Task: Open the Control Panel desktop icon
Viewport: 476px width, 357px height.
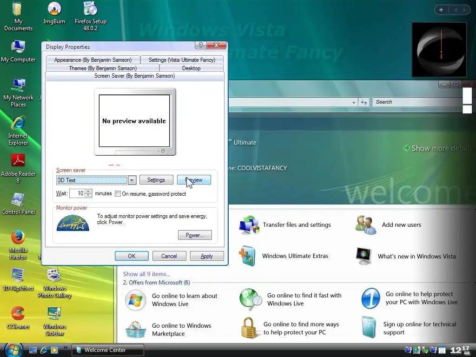Action: click(x=18, y=204)
